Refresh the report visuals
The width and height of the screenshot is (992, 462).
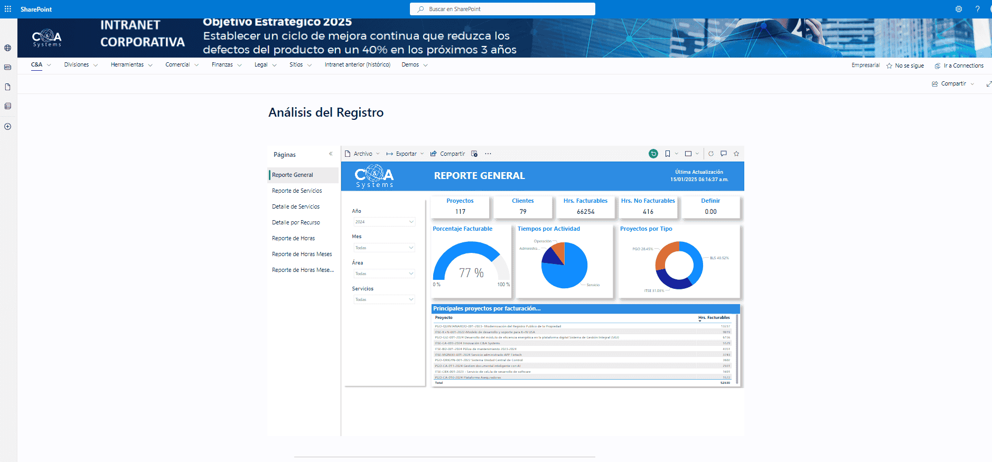coord(711,154)
